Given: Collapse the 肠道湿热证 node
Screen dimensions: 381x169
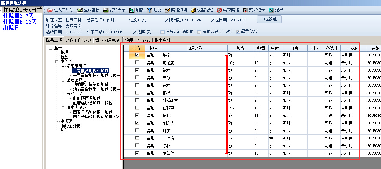Looking at the screenshot, I should coord(63,80).
